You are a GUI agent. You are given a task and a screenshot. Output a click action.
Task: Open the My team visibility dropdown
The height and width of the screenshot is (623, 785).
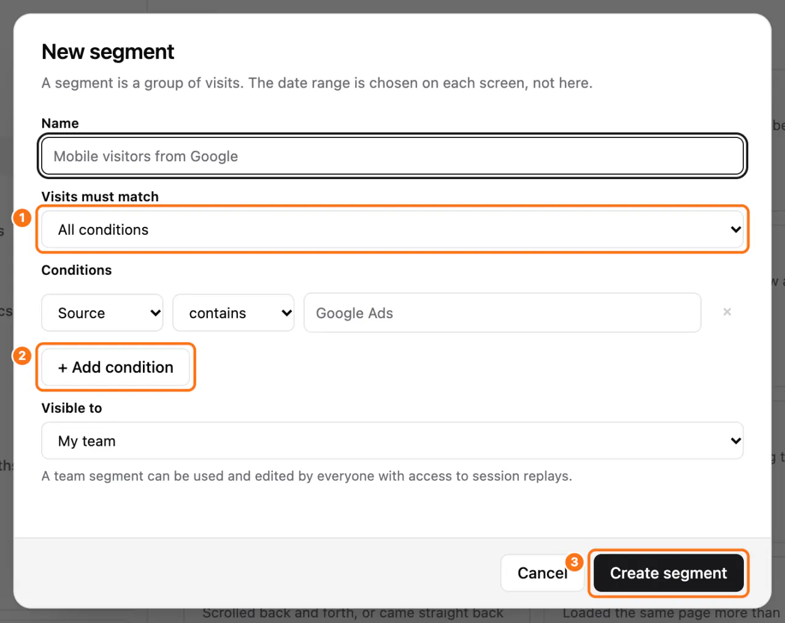pyautogui.click(x=392, y=441)
